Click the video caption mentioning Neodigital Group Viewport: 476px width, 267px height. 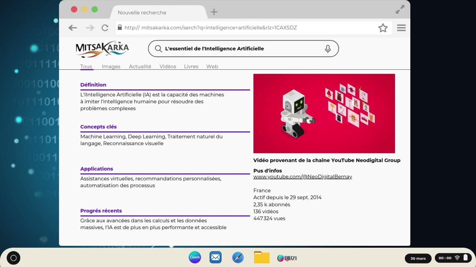(x=327, y=161)
